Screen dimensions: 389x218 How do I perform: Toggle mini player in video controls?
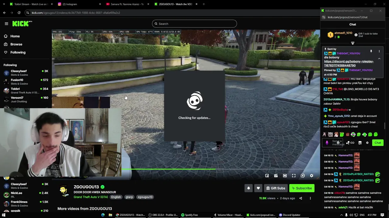click(x=267, y=176)
